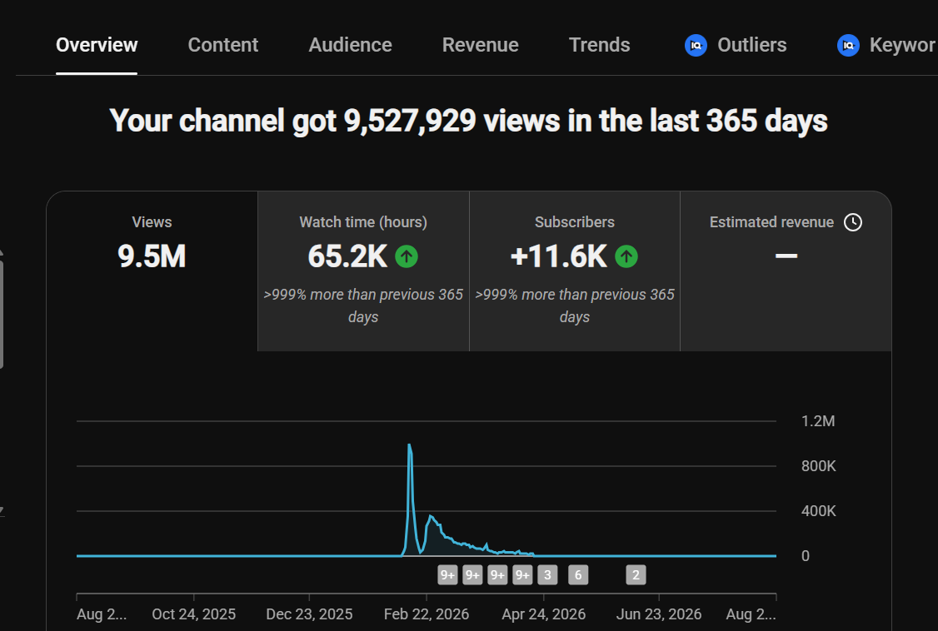Viewport: 938px width, 631px height.
Task: Click the tallest peak of the views graph
Action: [x=409, y=445]
